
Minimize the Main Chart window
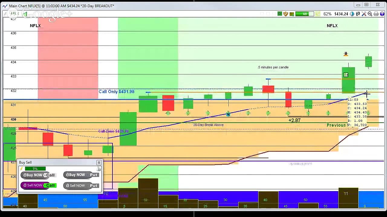click(358, 5)
